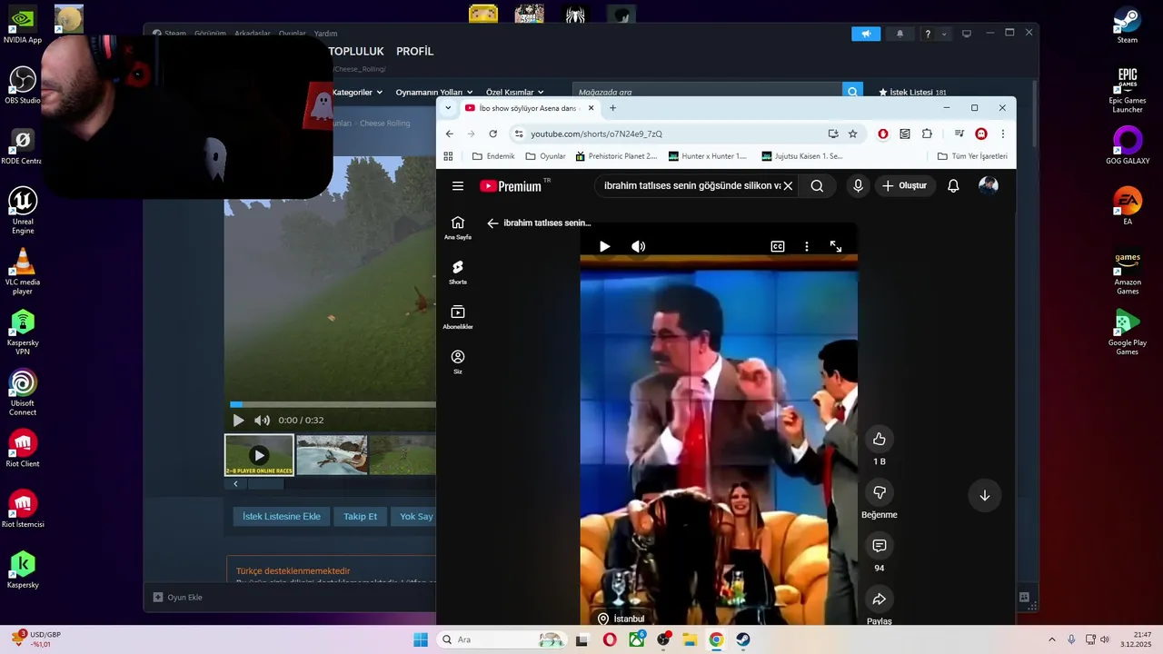
Task: Click the İstanbul location tag
Action: [621, 619]
